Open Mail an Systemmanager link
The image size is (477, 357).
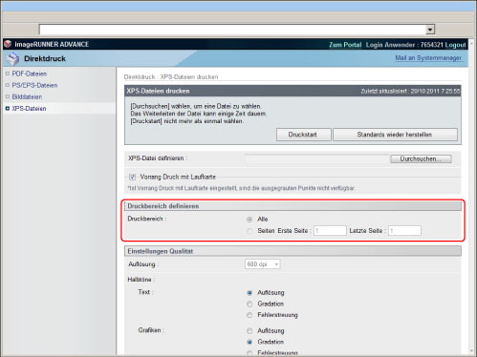coord(428,58)
